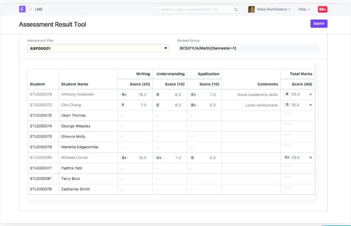
Task: Click Michael Corner's writing score 18.0
Action: coord(142,158)
